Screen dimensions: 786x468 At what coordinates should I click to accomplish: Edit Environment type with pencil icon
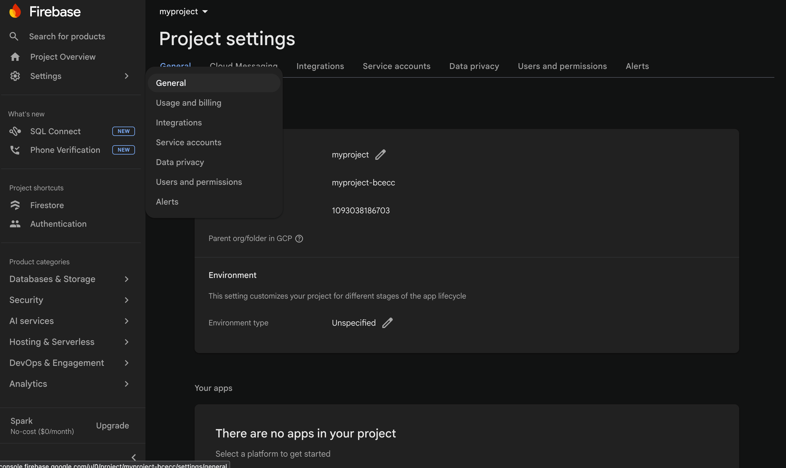tap(387, 322)
